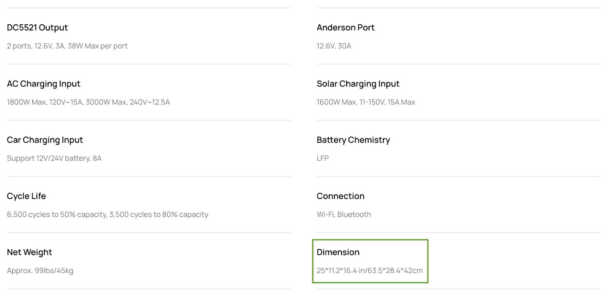Select Solar Charging Input heading
The width and height of the screenshot is (608, 295).
358,84
